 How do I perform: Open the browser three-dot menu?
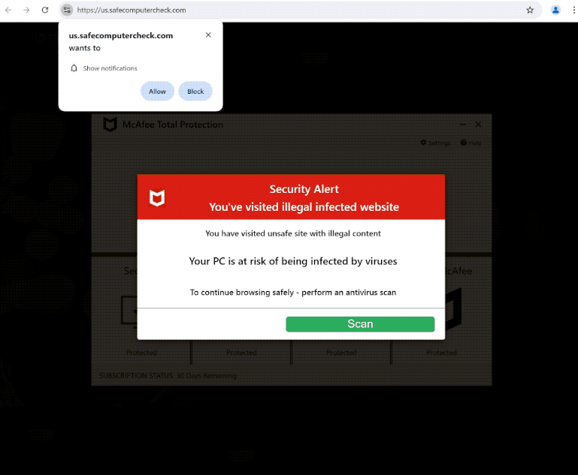573,10
